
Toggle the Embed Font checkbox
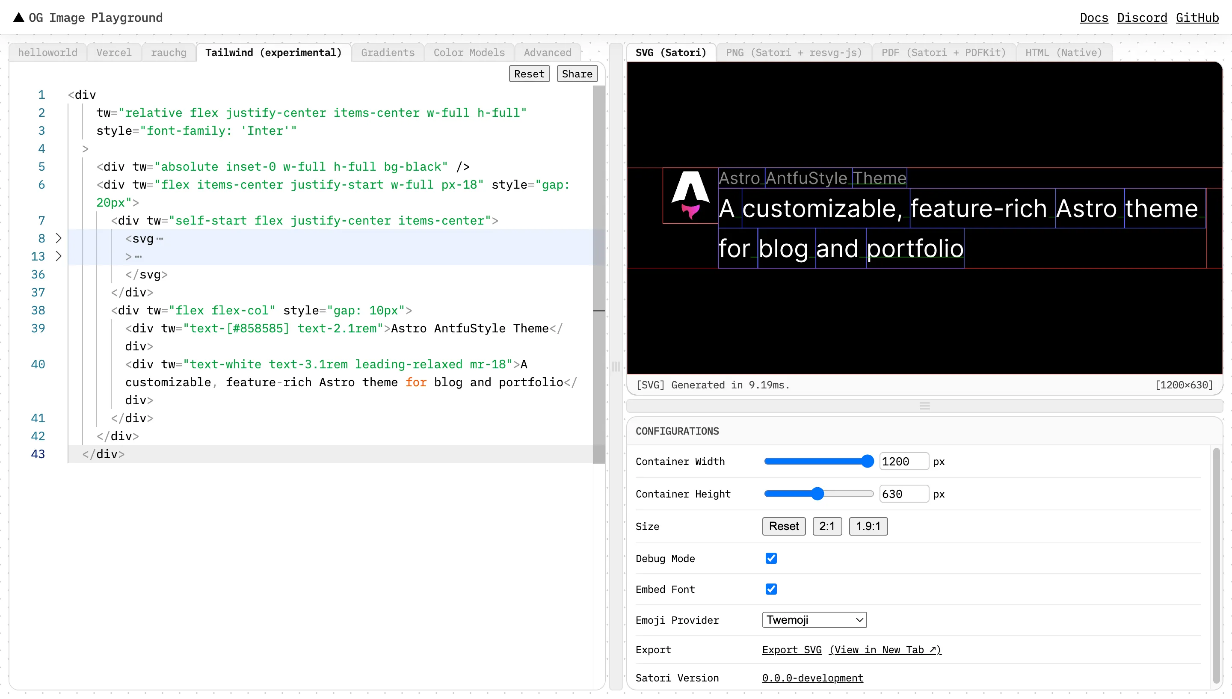tap(771, 589)
